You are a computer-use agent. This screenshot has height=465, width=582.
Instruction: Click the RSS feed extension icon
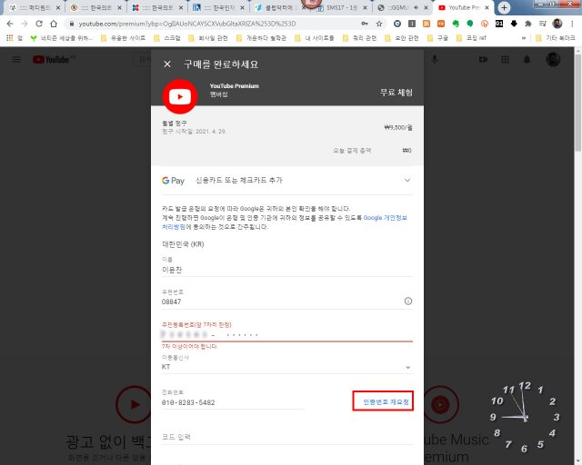point(426,24)
